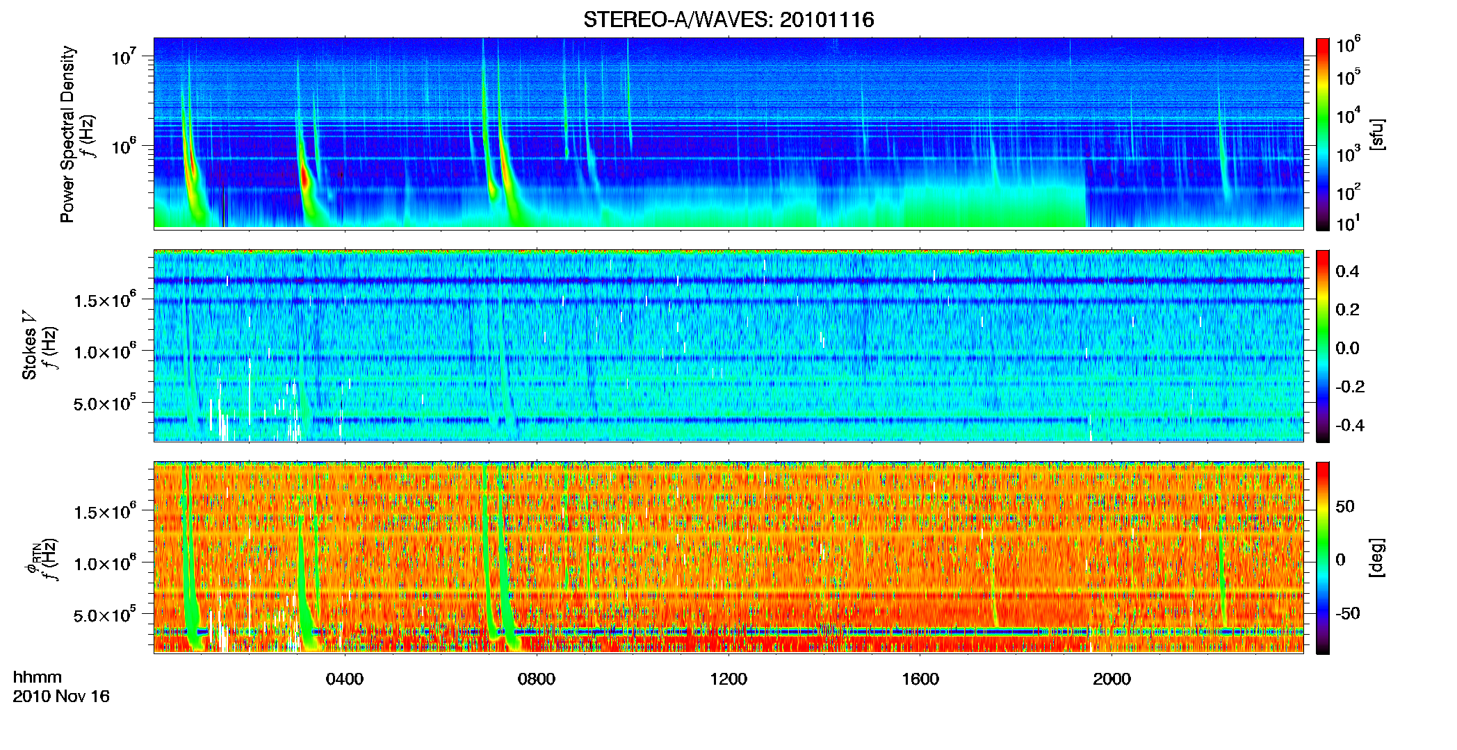Click the 0800 time tick label
The width and height of the screenshot is (1457, 750).
pos(537,679)
